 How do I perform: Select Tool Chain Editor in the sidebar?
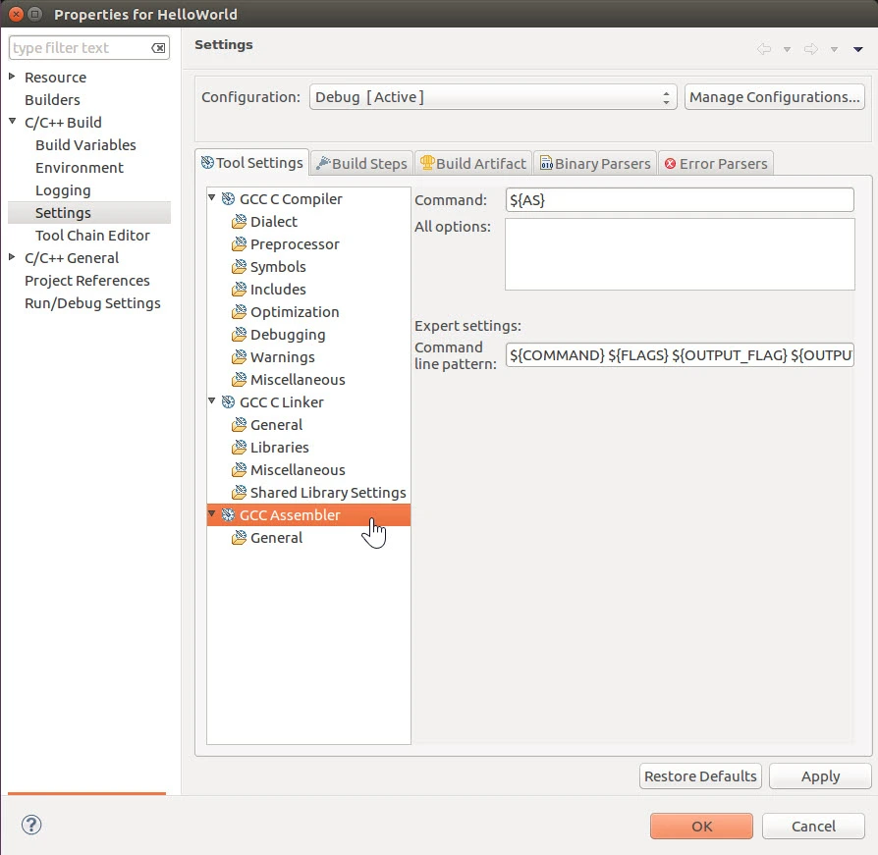[x=92, y=236]
